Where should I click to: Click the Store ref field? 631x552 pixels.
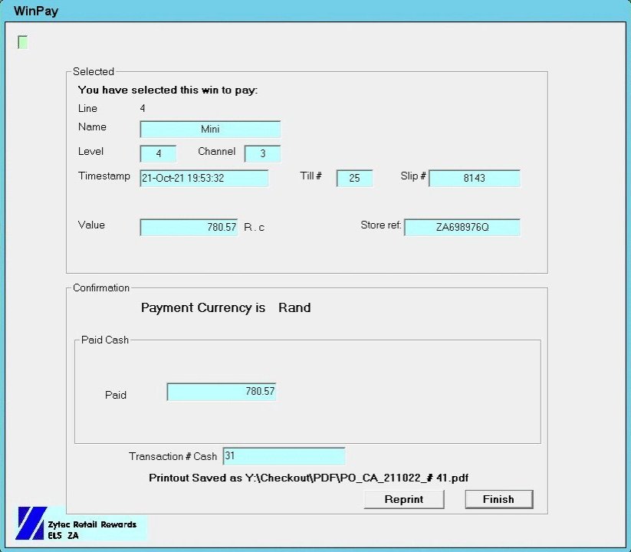tap(462, 227)
